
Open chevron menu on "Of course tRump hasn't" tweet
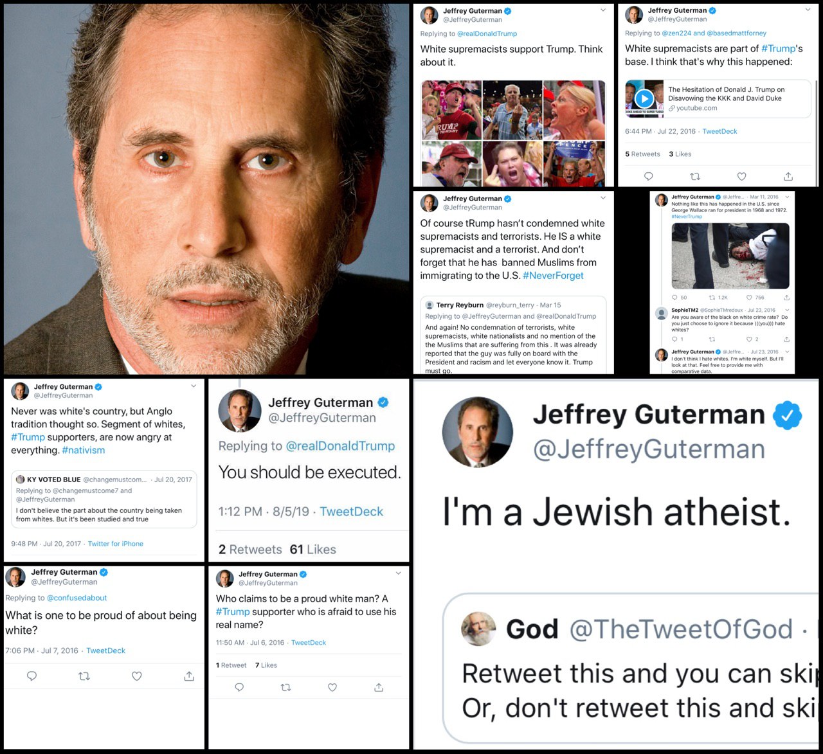pyautogui.click(x=602, y=198)
